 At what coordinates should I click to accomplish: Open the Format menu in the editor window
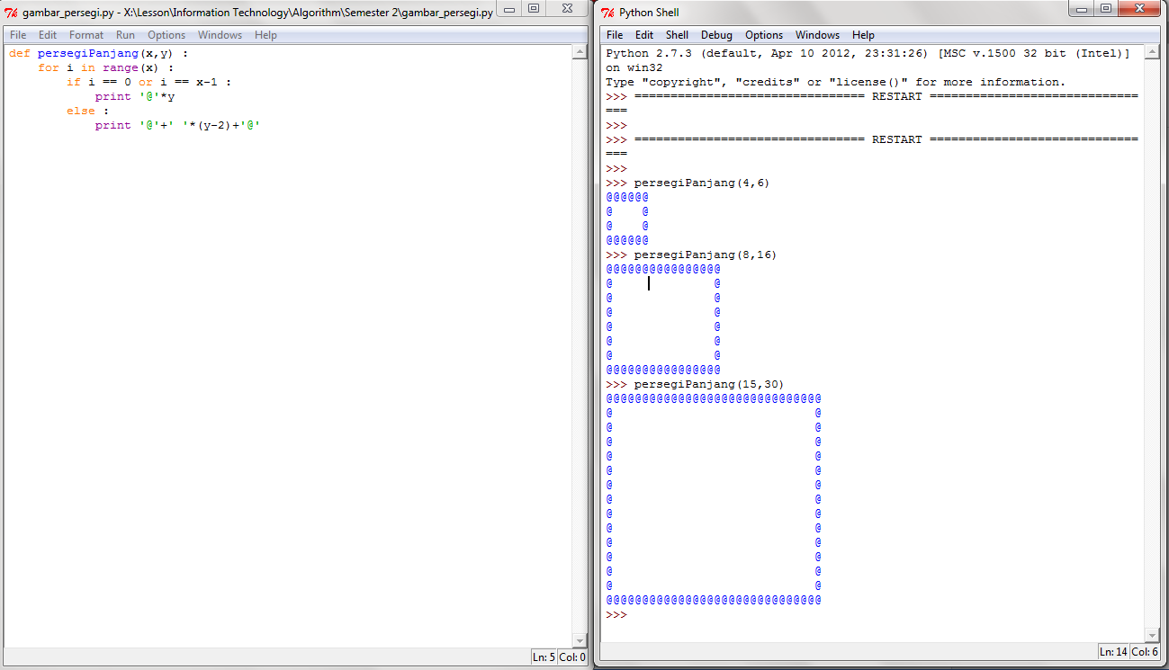coord(86,35)
